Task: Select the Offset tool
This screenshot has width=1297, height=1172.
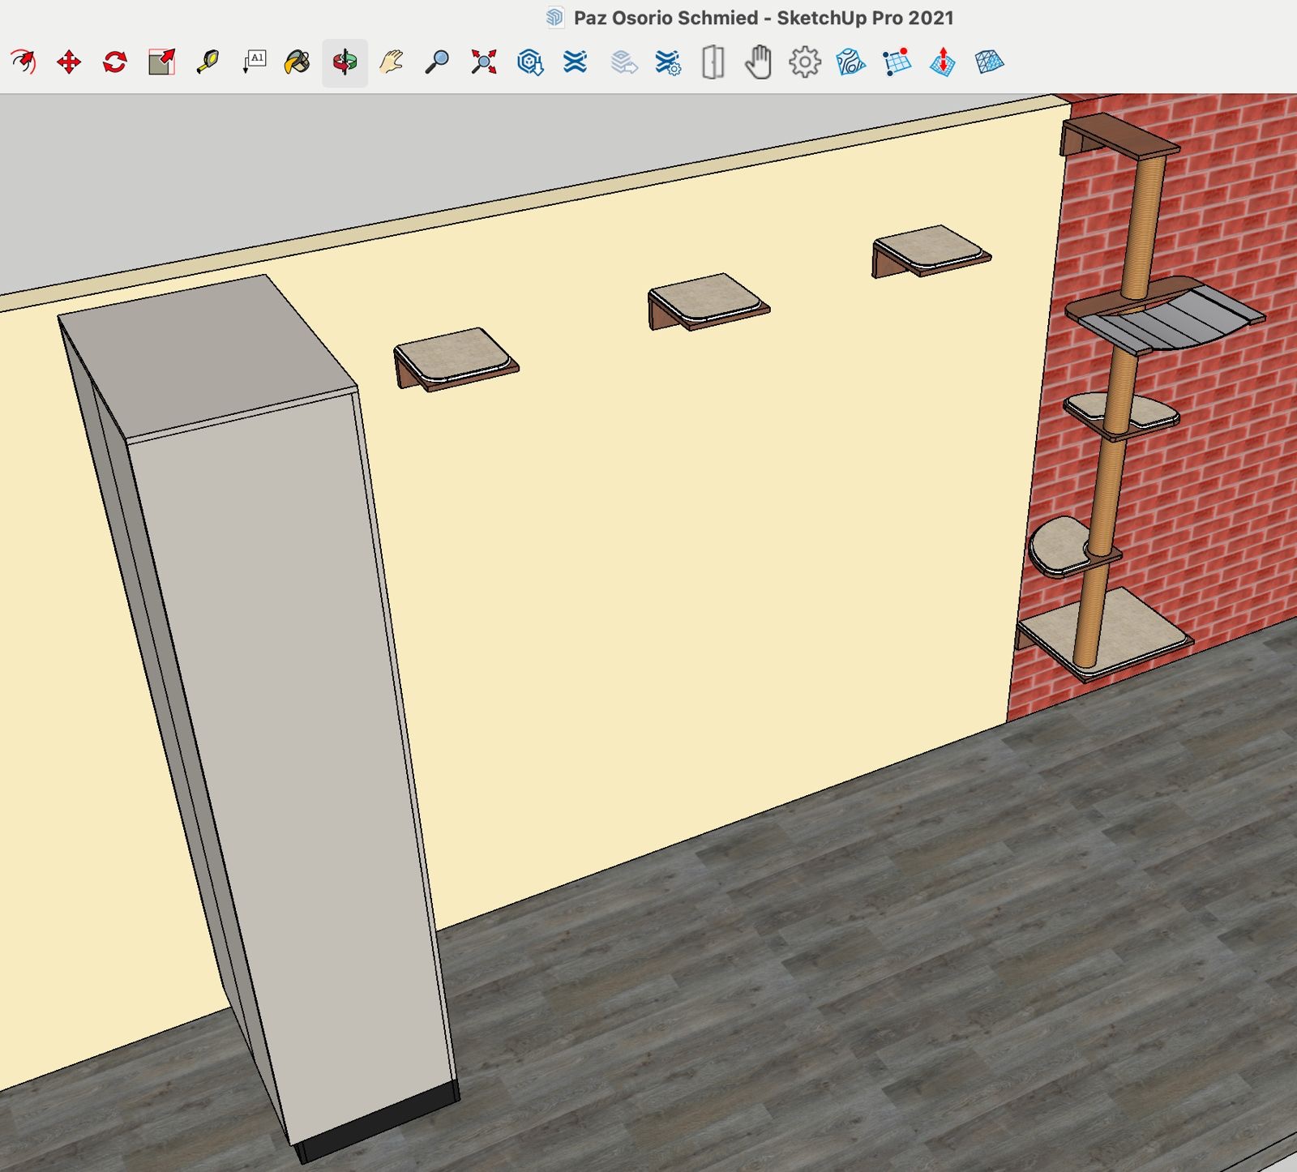Action: (23, 62)
